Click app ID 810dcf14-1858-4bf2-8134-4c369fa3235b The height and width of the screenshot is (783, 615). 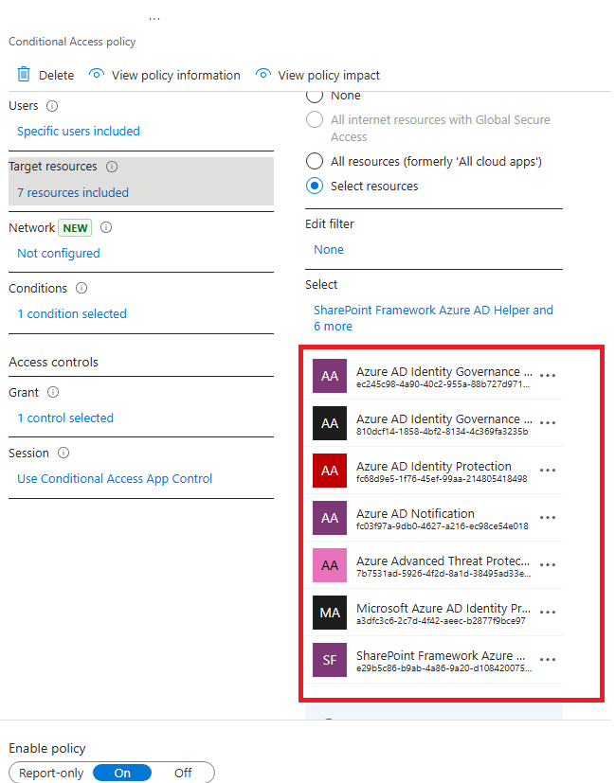(x=443, y=432)
